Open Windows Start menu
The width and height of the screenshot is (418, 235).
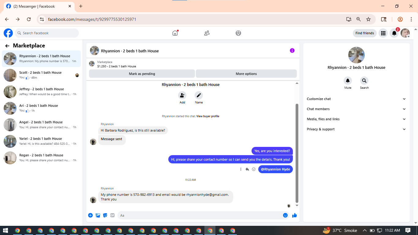pos(6,230)
